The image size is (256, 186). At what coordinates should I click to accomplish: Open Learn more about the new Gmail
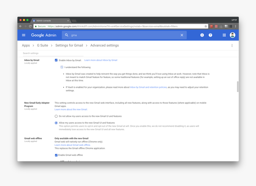point(71,109)
